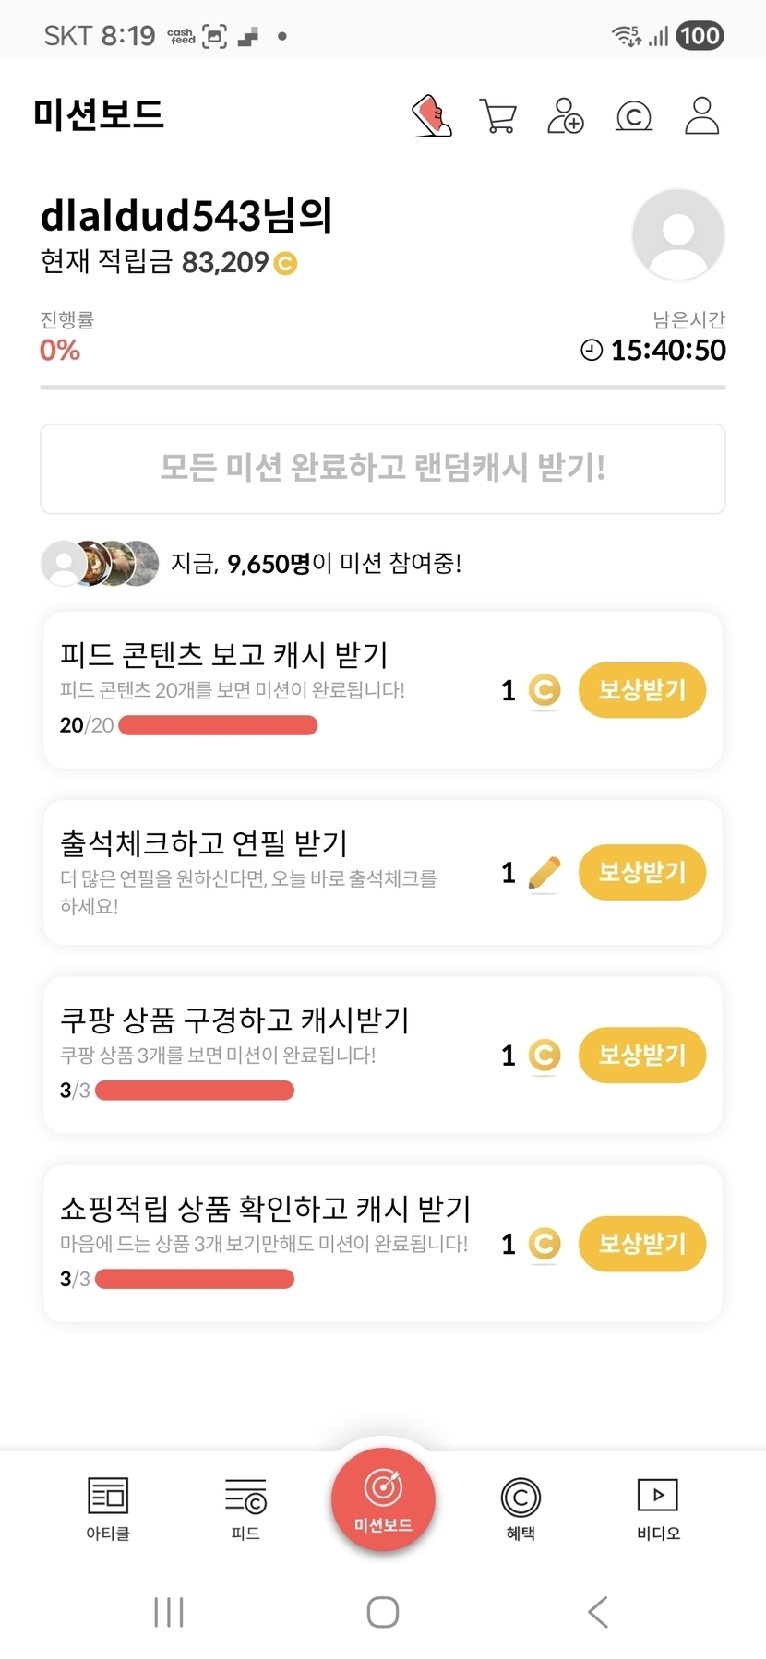Tap the Android back navigation button

pyautogui.click(x=598, y=1612)
